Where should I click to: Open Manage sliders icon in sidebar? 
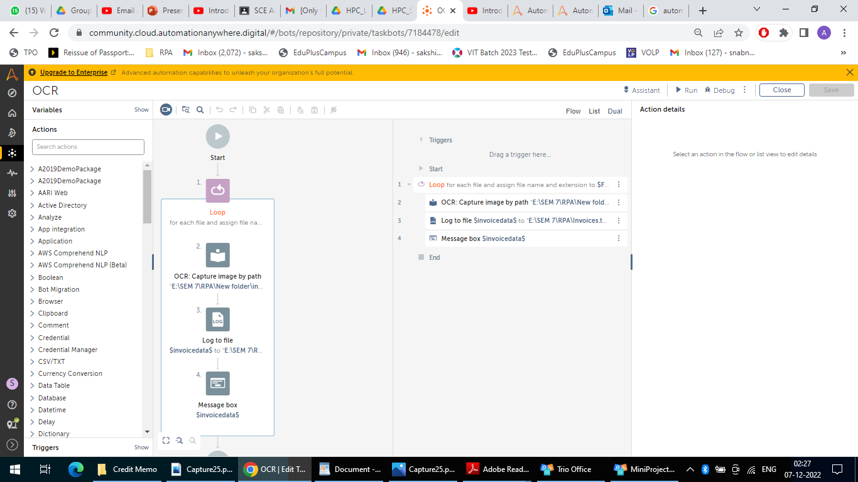click(12, 193)
